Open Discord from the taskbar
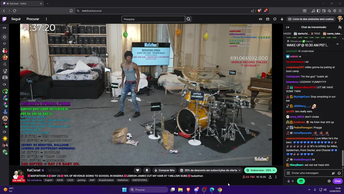Image resolution: width=344 pixels, height=194 pixels. 196,190
